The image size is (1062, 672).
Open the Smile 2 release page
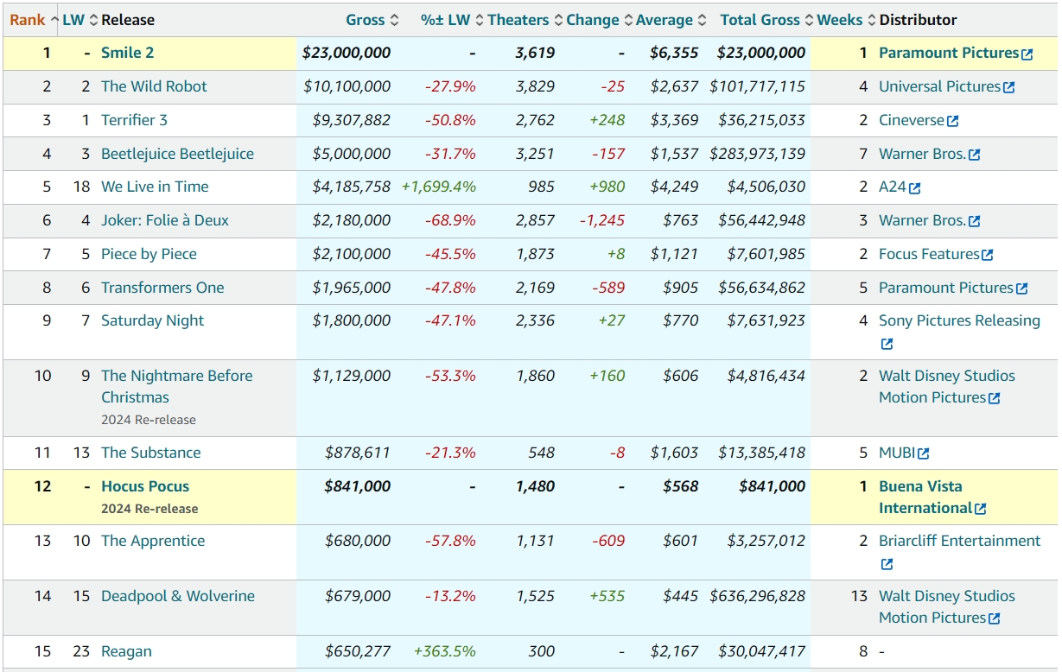click(x=127, y=53)
